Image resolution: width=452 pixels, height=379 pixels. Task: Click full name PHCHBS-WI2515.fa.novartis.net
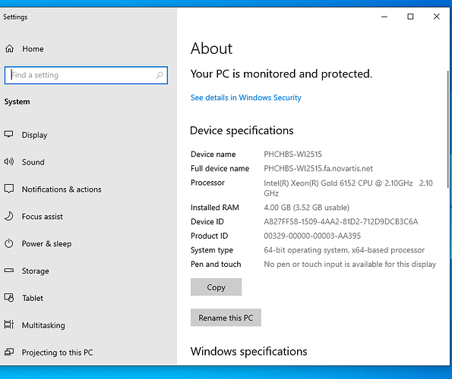pos(318,168)
